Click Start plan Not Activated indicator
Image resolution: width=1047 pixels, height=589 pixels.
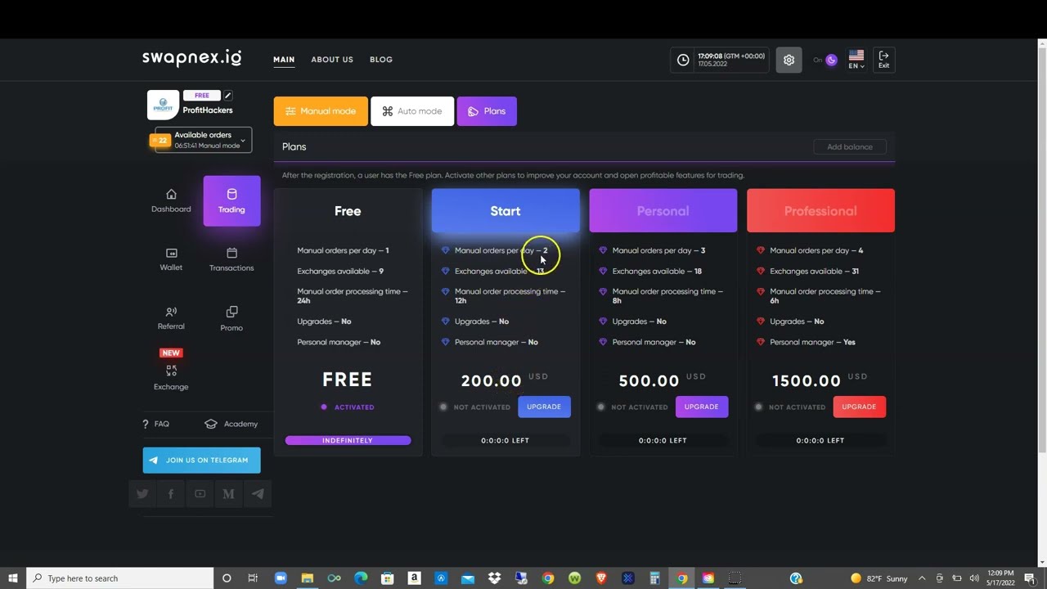(474, 407)
